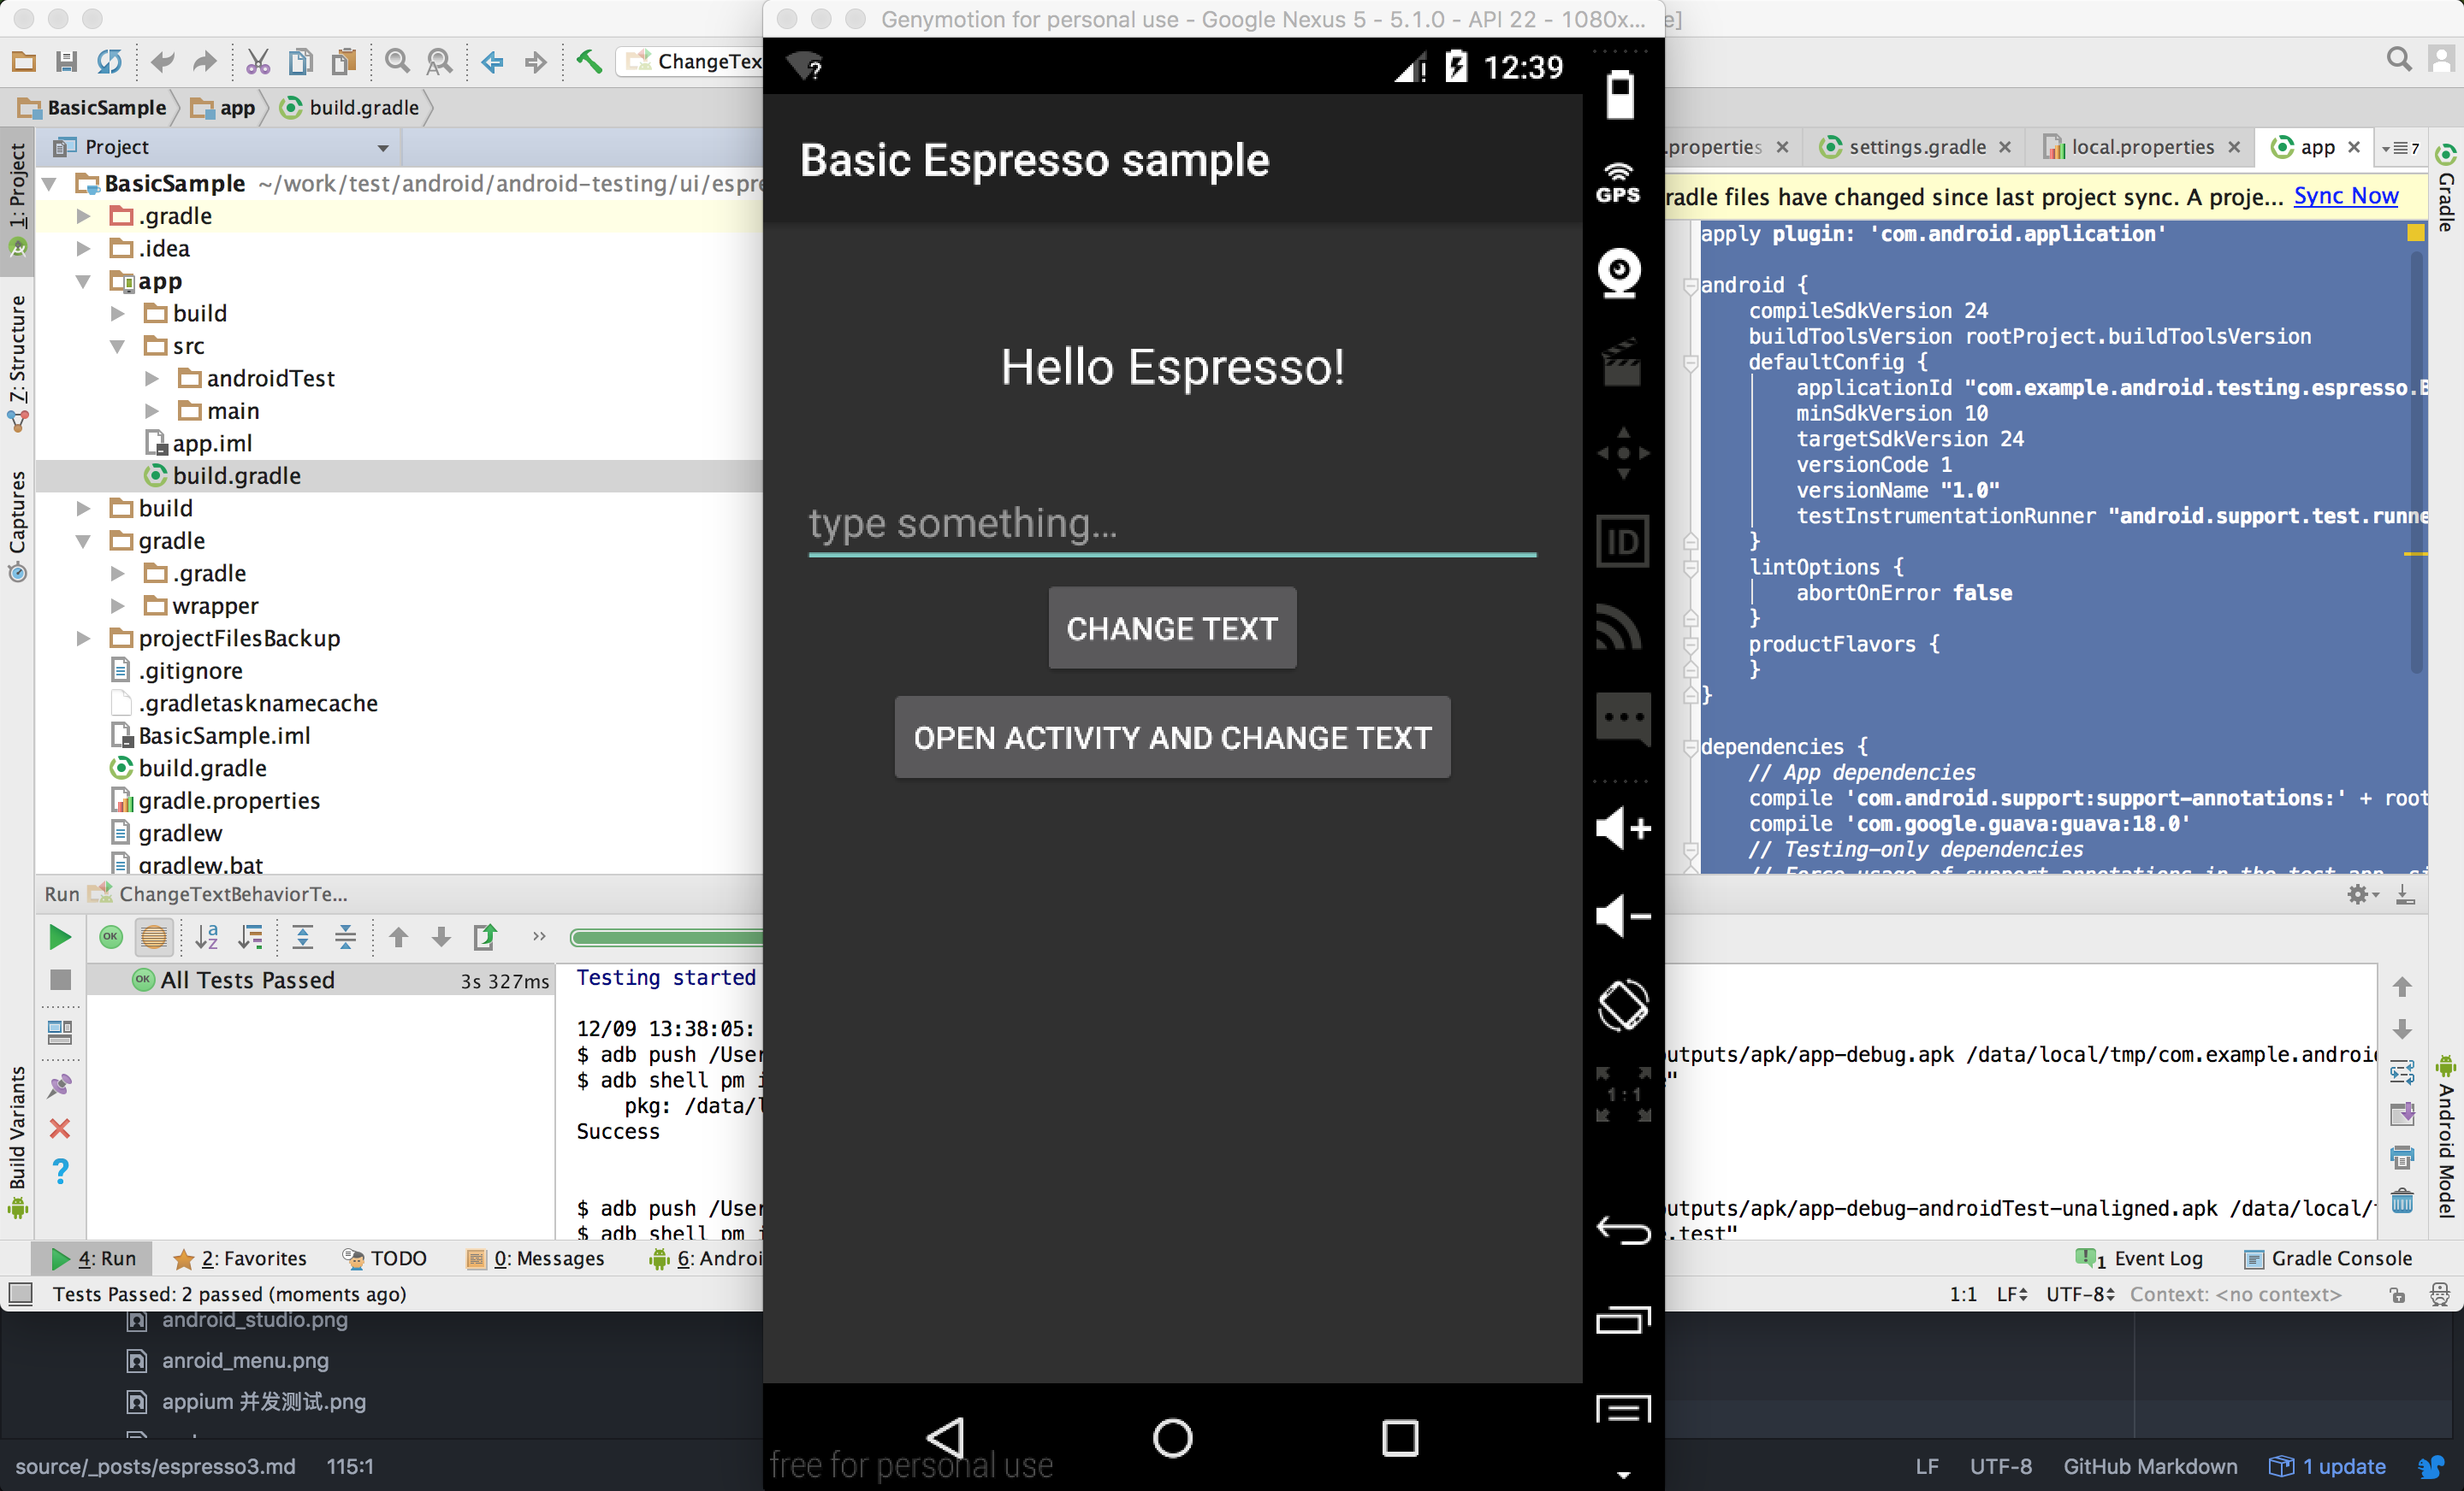2464x1491 pixels.
Task: Switch to the settings.gradle editor tab
Action: (x=1915, y=147)
